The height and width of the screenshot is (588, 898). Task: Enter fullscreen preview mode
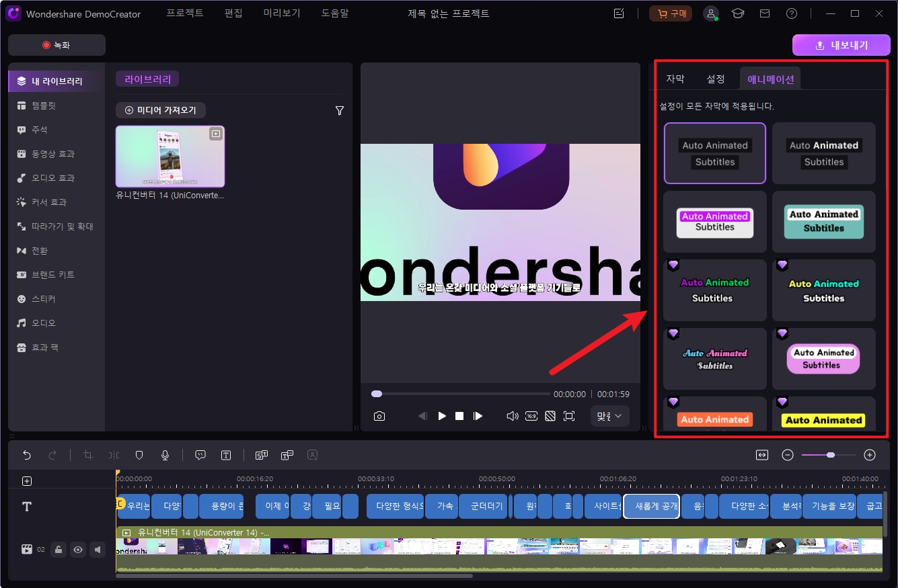pyautogui.click(x=569, y=416)
